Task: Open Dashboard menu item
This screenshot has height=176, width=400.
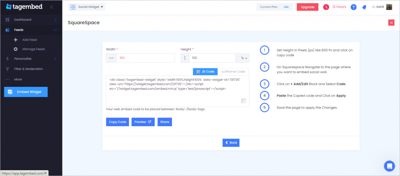Action: (31, 19)
